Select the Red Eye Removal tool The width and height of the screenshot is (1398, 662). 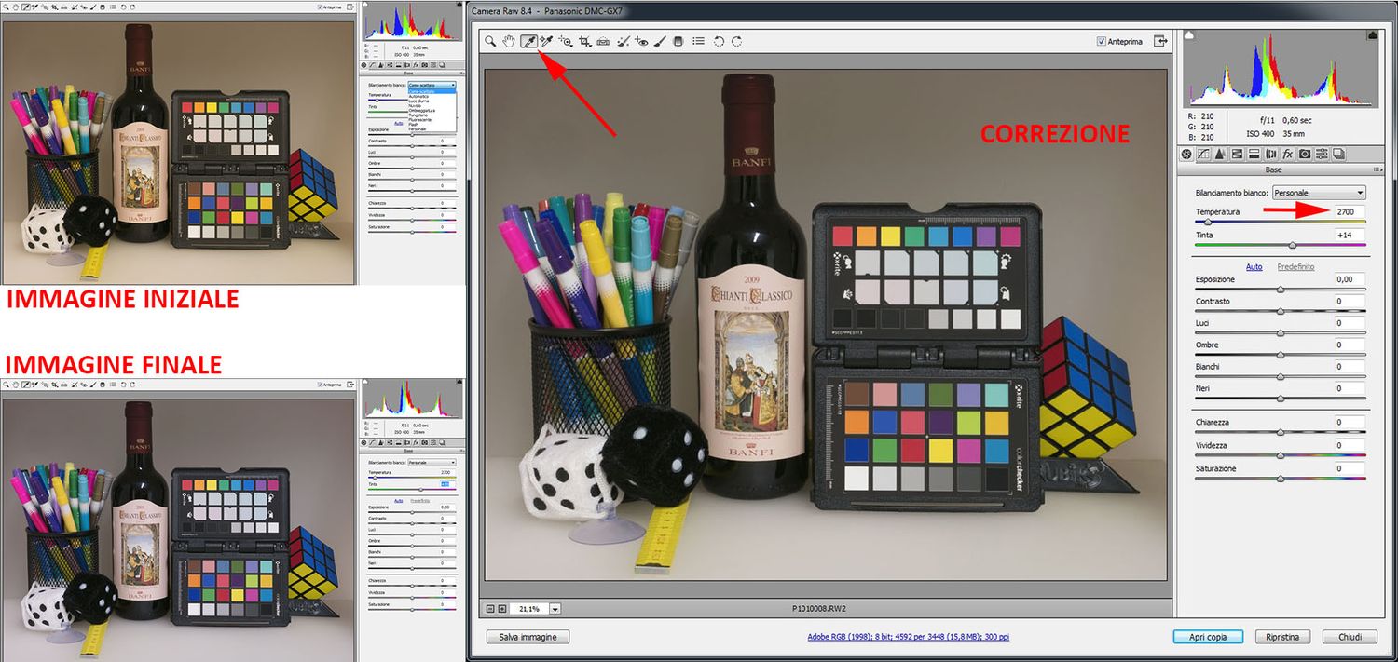pos(641,41)
